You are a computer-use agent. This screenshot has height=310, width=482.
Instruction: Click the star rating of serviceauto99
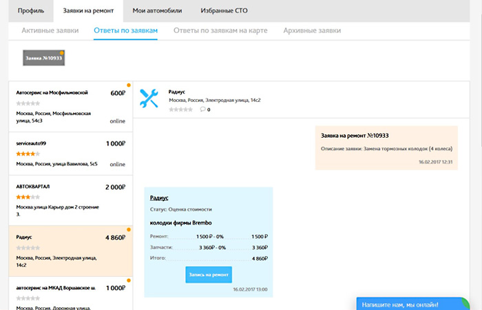tap(28, 154)
